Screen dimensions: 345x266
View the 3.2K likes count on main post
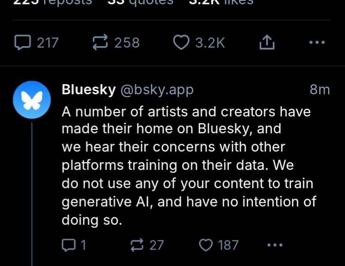point(210,43)
